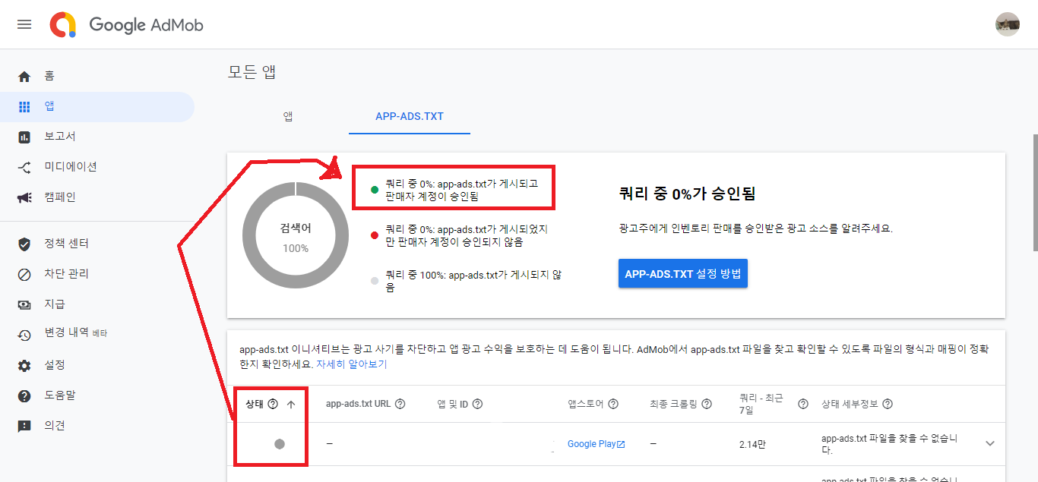
Task: Click the Google AdMob logo
Action: tap(127, 24)
